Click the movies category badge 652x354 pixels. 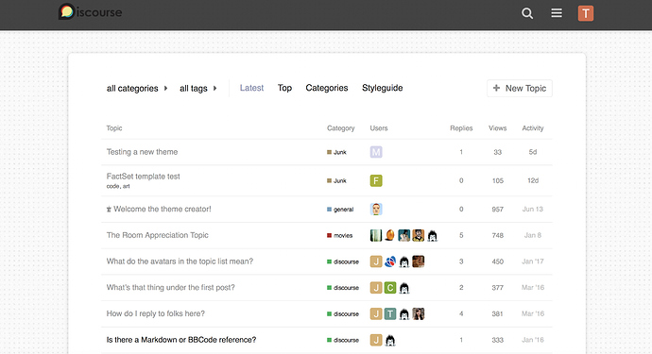[340, 236]
